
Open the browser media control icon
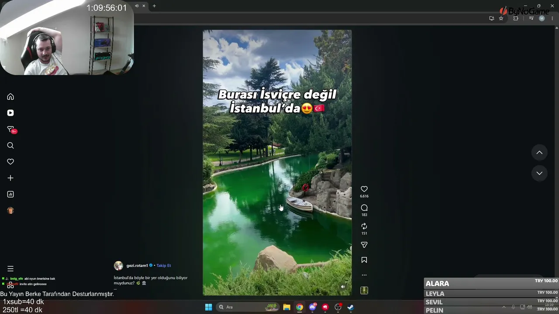point(531,18)
